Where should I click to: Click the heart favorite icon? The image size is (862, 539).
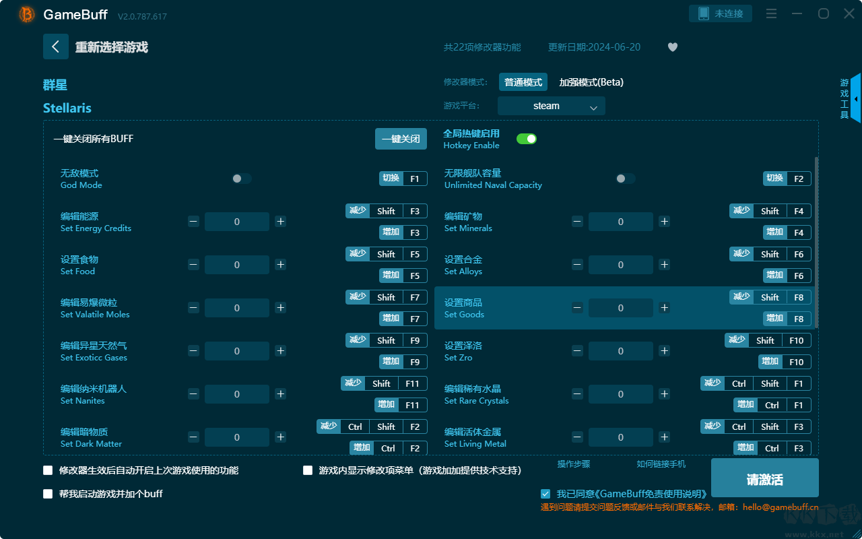tap(672, 47)
